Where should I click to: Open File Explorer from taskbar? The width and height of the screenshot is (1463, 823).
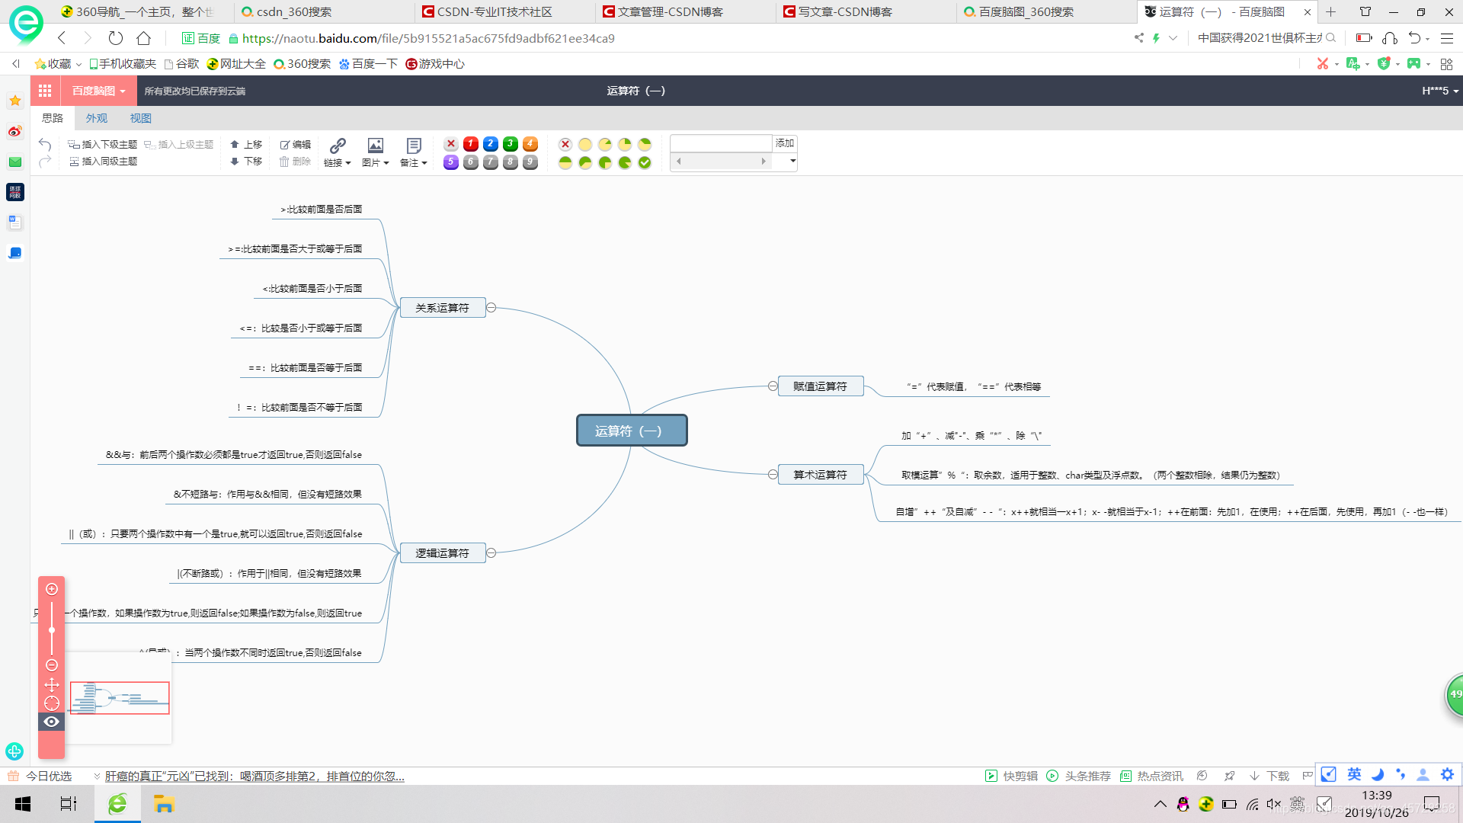pos(164,804)
